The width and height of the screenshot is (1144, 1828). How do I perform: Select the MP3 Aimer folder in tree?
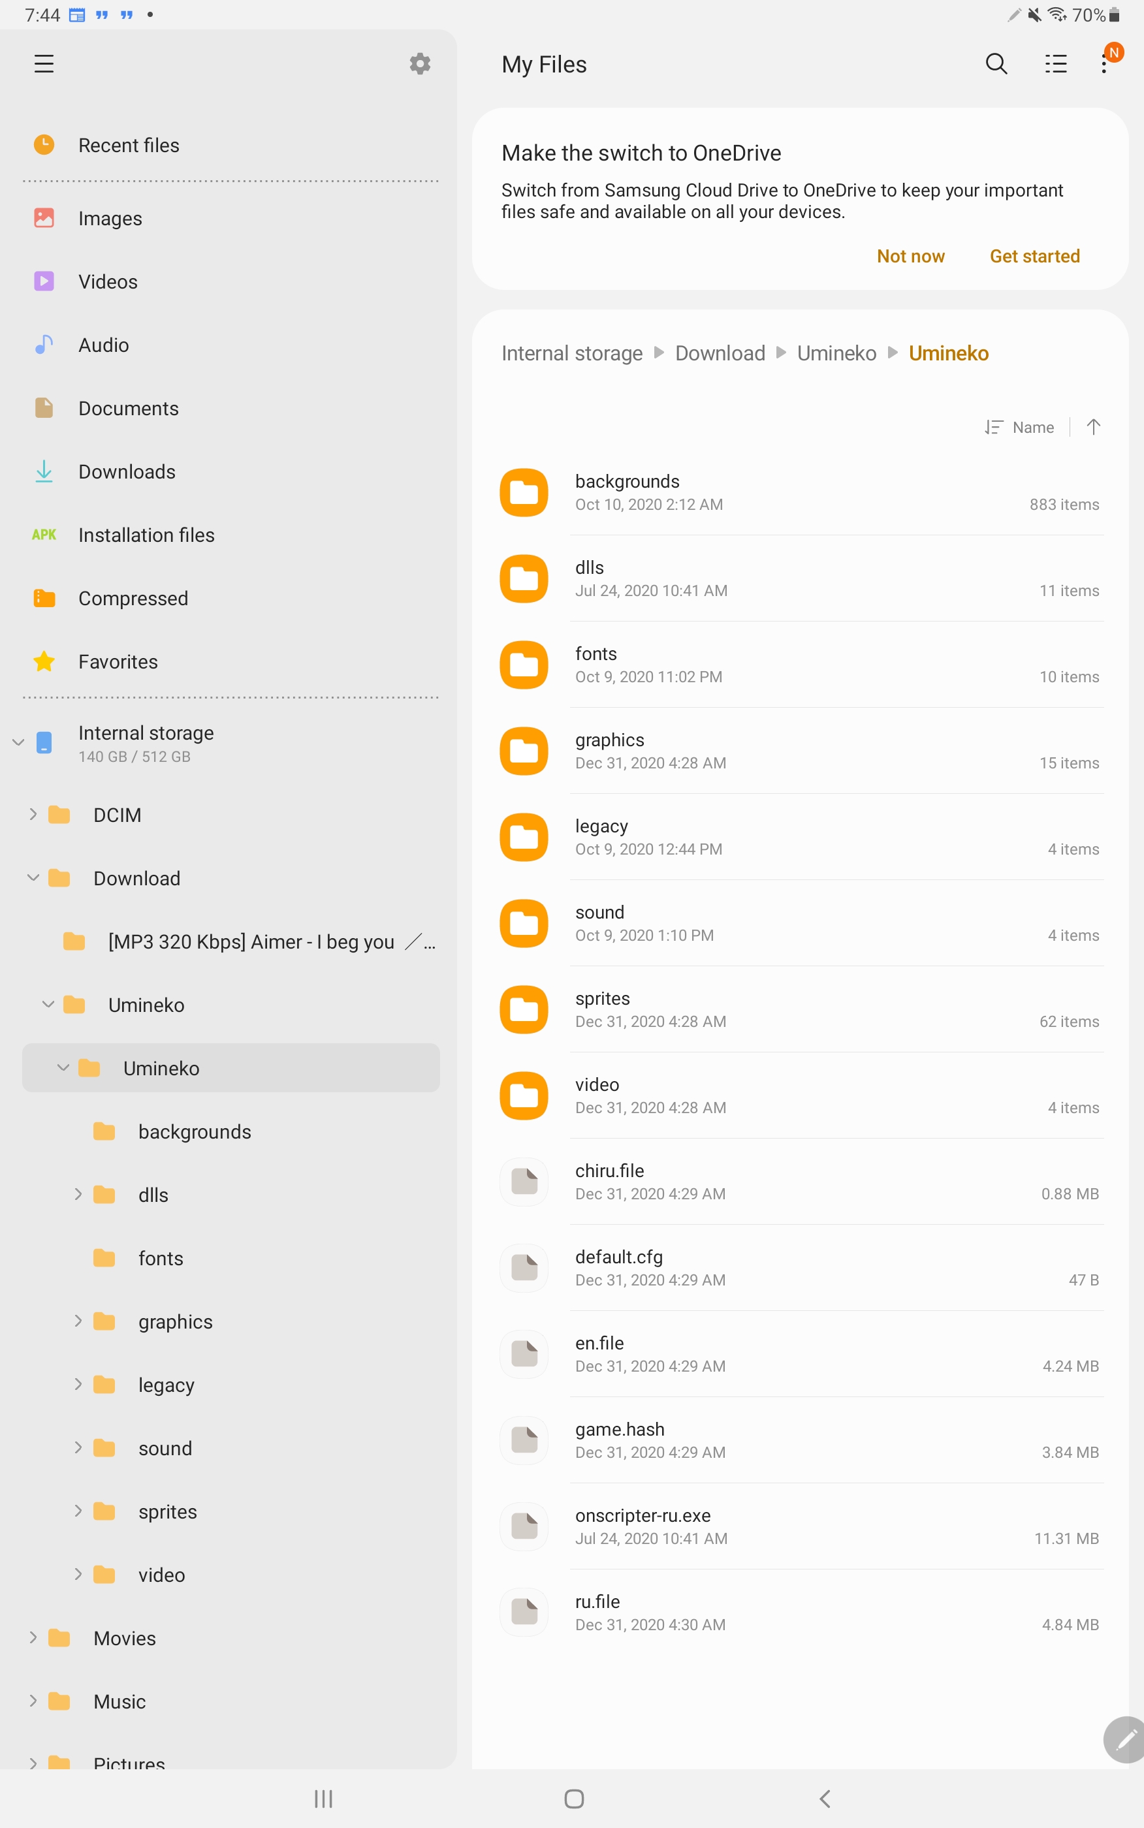coord(230,941)
